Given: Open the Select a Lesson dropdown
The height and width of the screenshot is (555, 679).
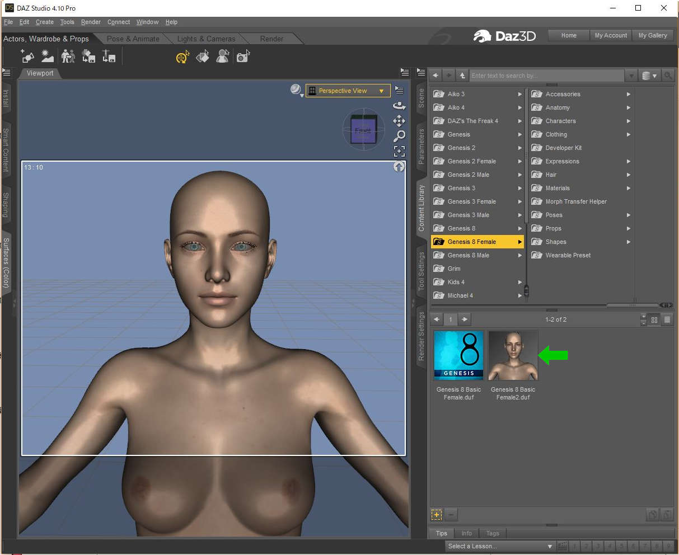Looking at the screenshot, I should pos(500,546).
